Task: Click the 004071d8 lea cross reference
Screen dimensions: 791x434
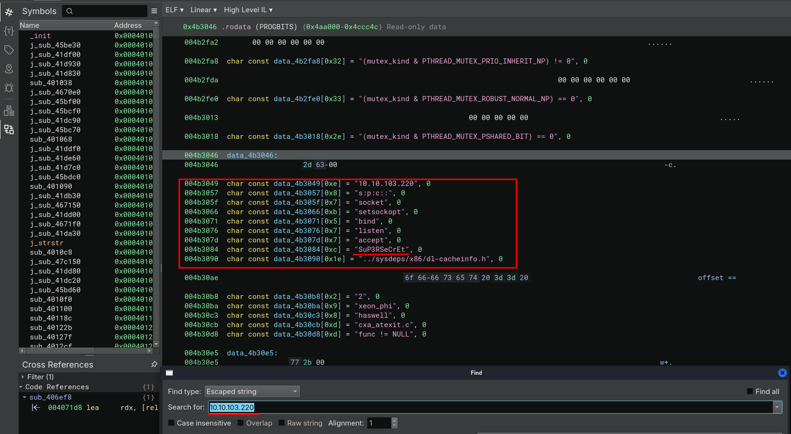Action: tap(73, 408)
